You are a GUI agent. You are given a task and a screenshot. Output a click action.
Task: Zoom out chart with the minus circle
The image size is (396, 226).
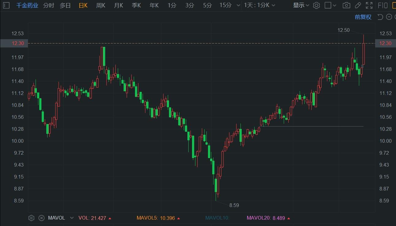pos(389,17)
